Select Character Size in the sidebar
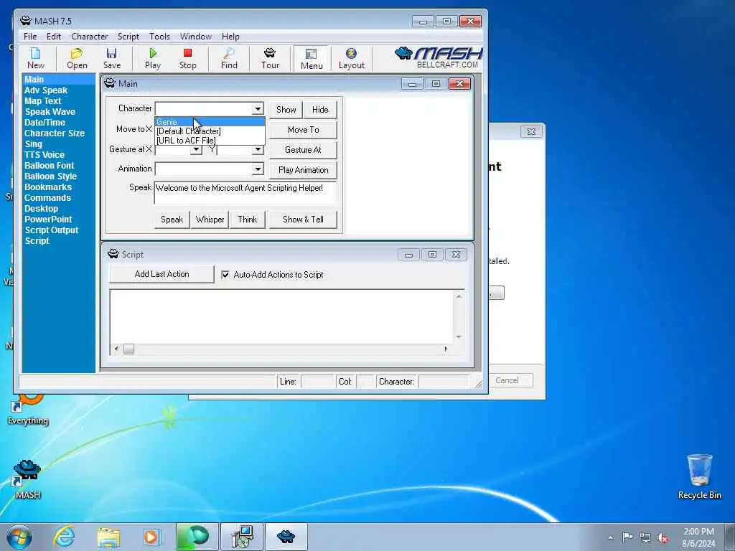 [x=55, y=133]
